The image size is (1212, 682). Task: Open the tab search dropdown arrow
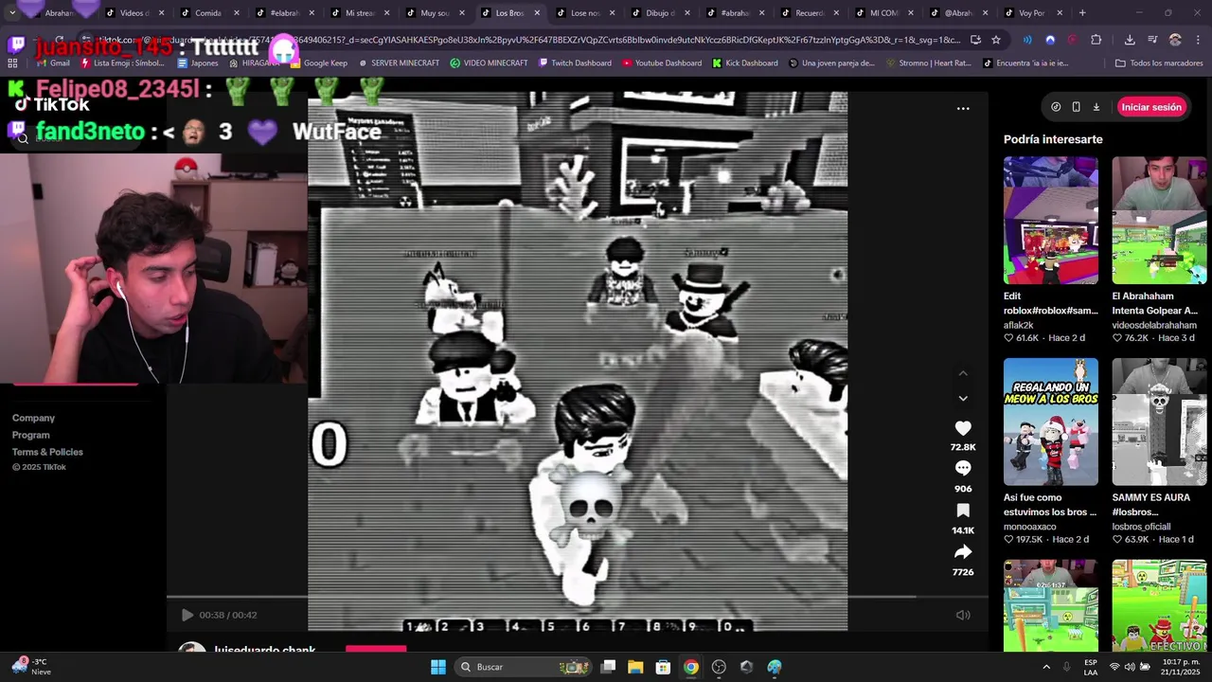click(x=11, y=13)
